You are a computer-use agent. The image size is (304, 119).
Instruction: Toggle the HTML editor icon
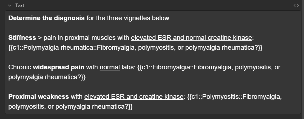(296, 5)
